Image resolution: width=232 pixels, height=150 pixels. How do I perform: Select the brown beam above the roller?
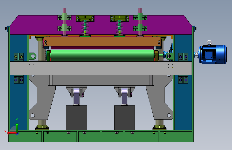pyautogui.click(x=102, y=42)
